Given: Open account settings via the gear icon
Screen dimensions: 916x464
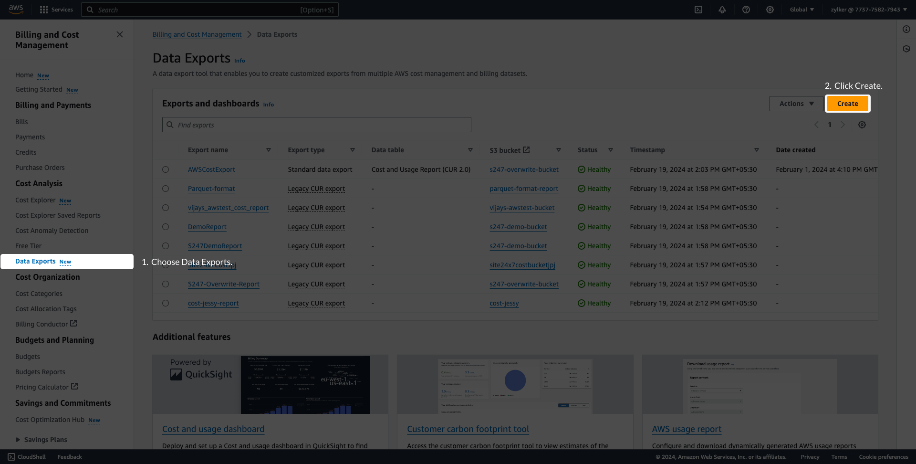Looking at the screenshot, I should [x=770, y=10].
